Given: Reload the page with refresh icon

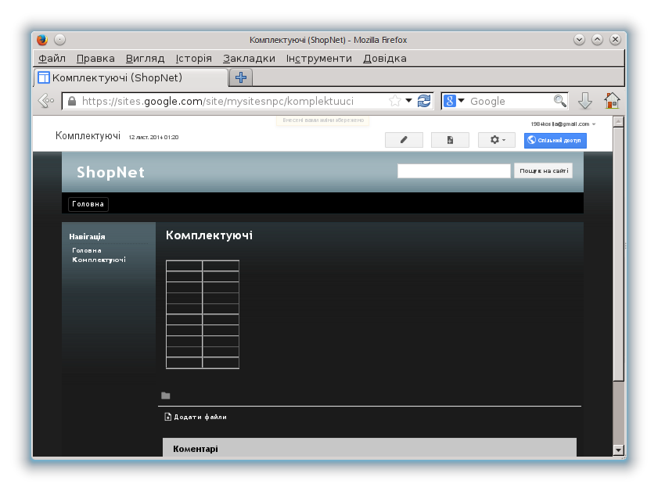Looking at the screenshot, I should (424, 101).
